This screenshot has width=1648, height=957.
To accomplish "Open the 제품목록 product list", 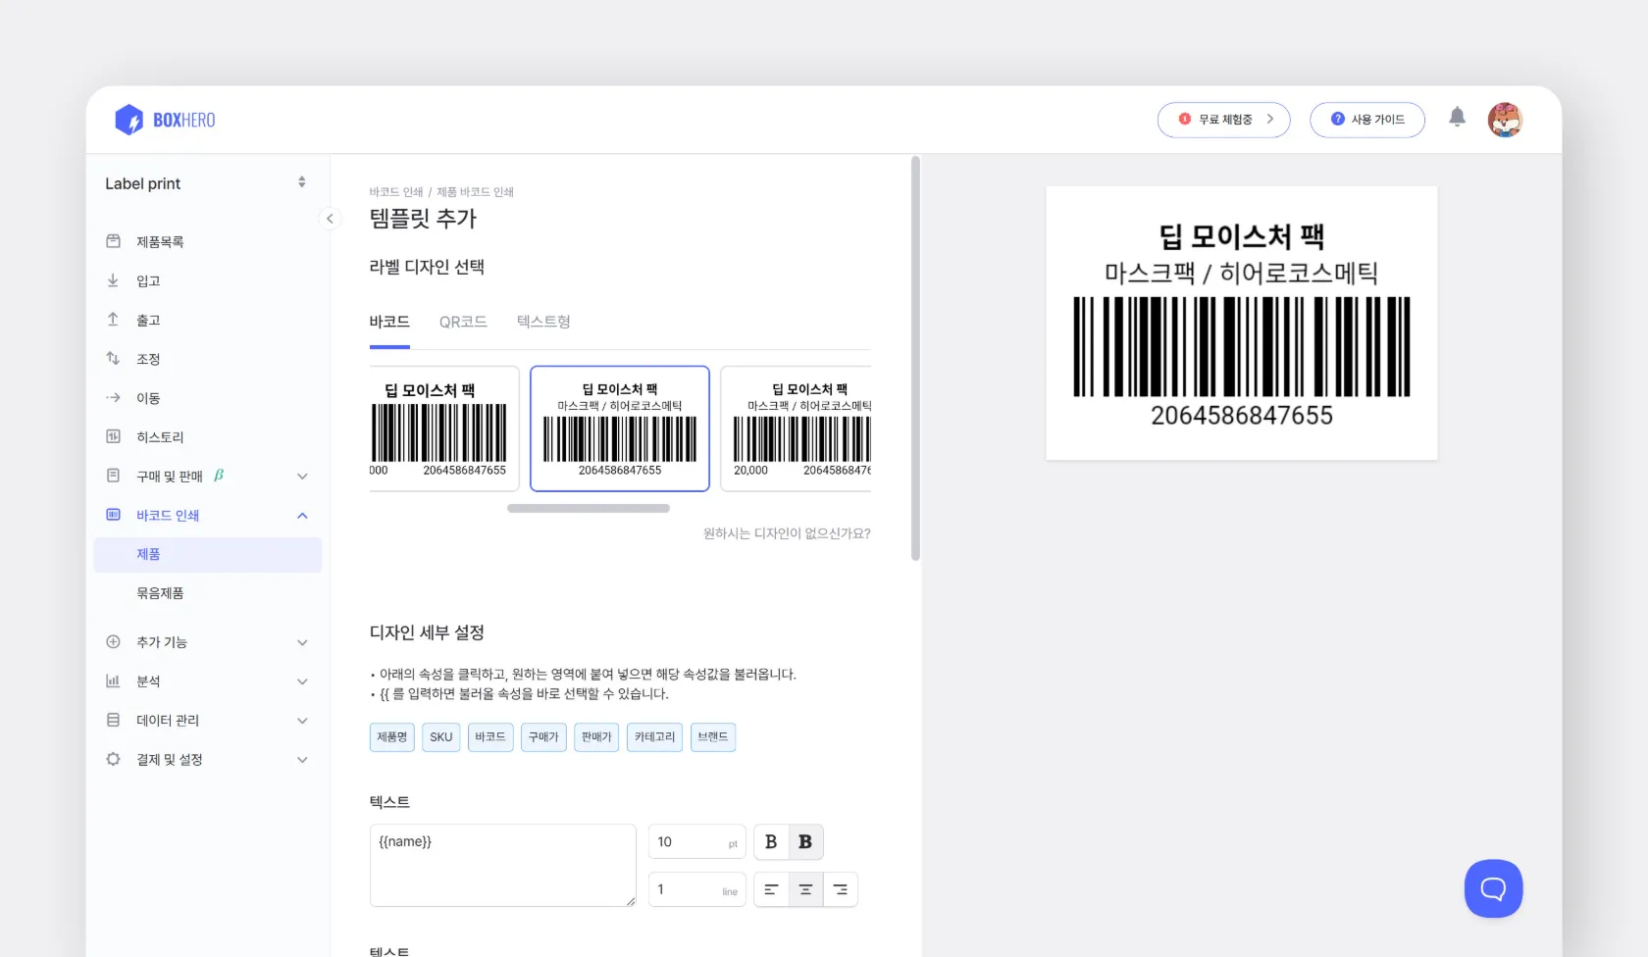I will pos(160,240).
